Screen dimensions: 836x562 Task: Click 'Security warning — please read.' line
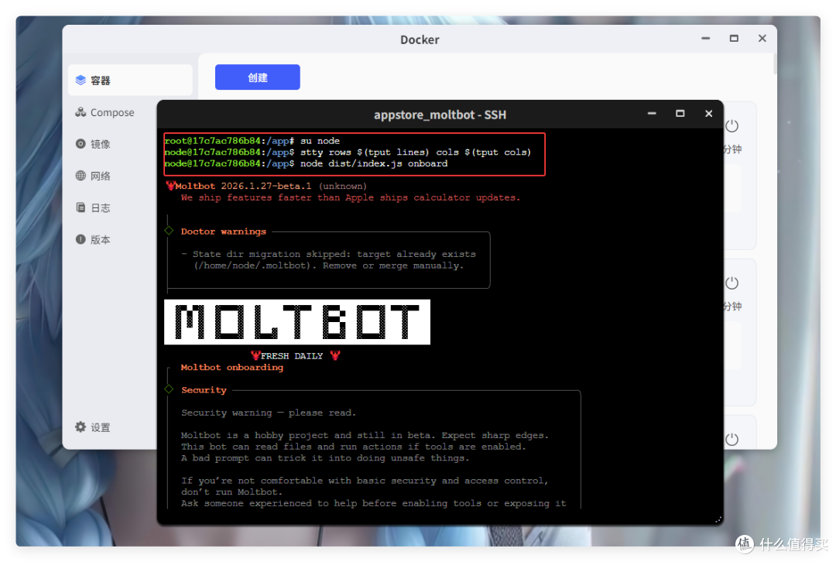[x=268, y=413]
